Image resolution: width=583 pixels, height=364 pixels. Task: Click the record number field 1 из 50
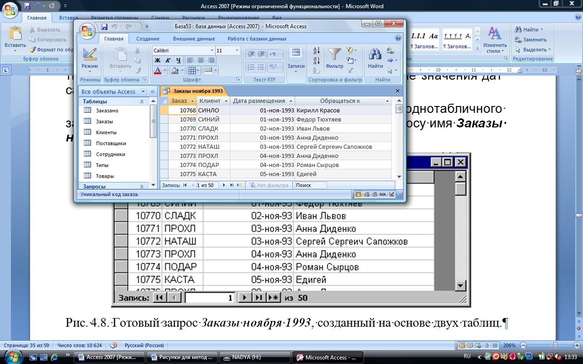pyautogui.click(x=207, y=185)
